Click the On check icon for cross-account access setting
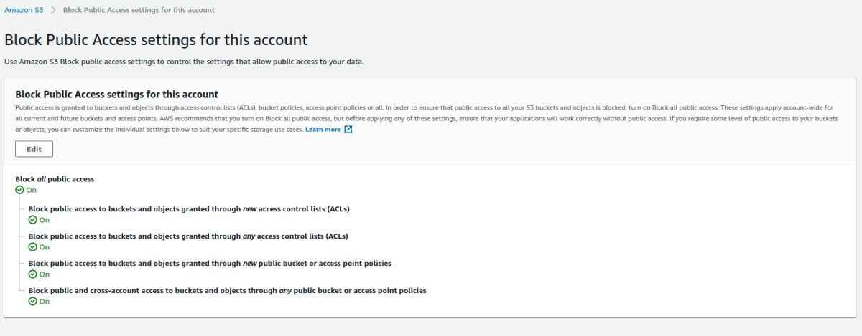 coord(32,301)
